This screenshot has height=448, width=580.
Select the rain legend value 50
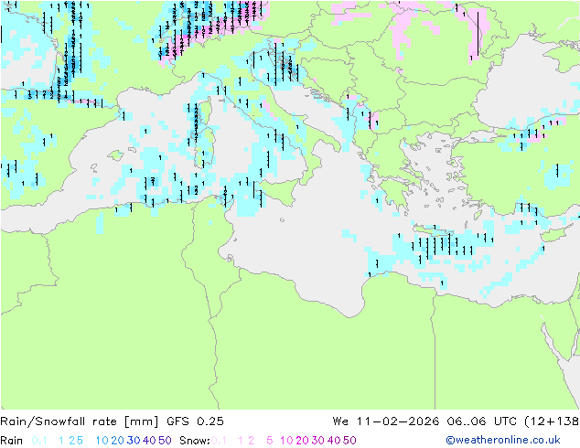point(165,441)
